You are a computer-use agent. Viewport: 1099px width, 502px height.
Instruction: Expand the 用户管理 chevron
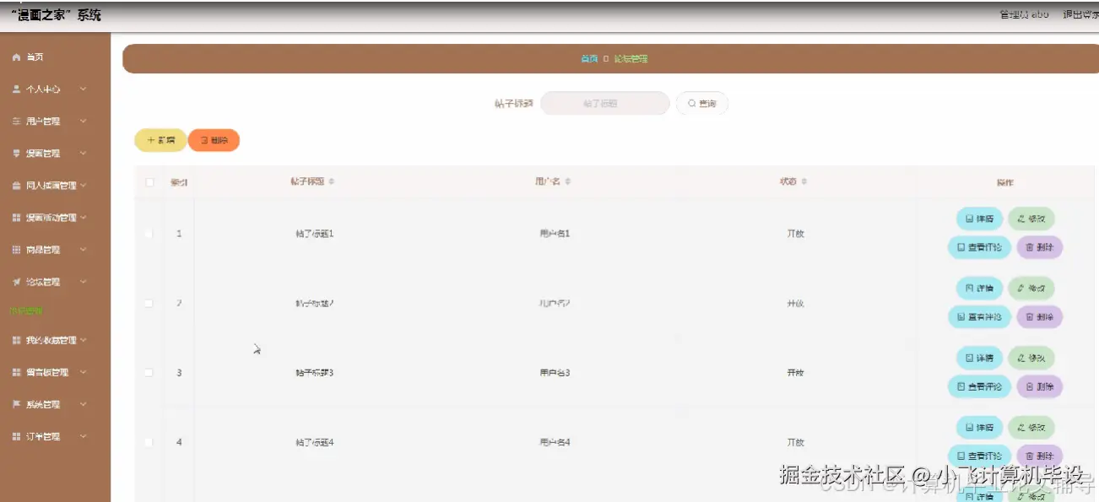83,121
